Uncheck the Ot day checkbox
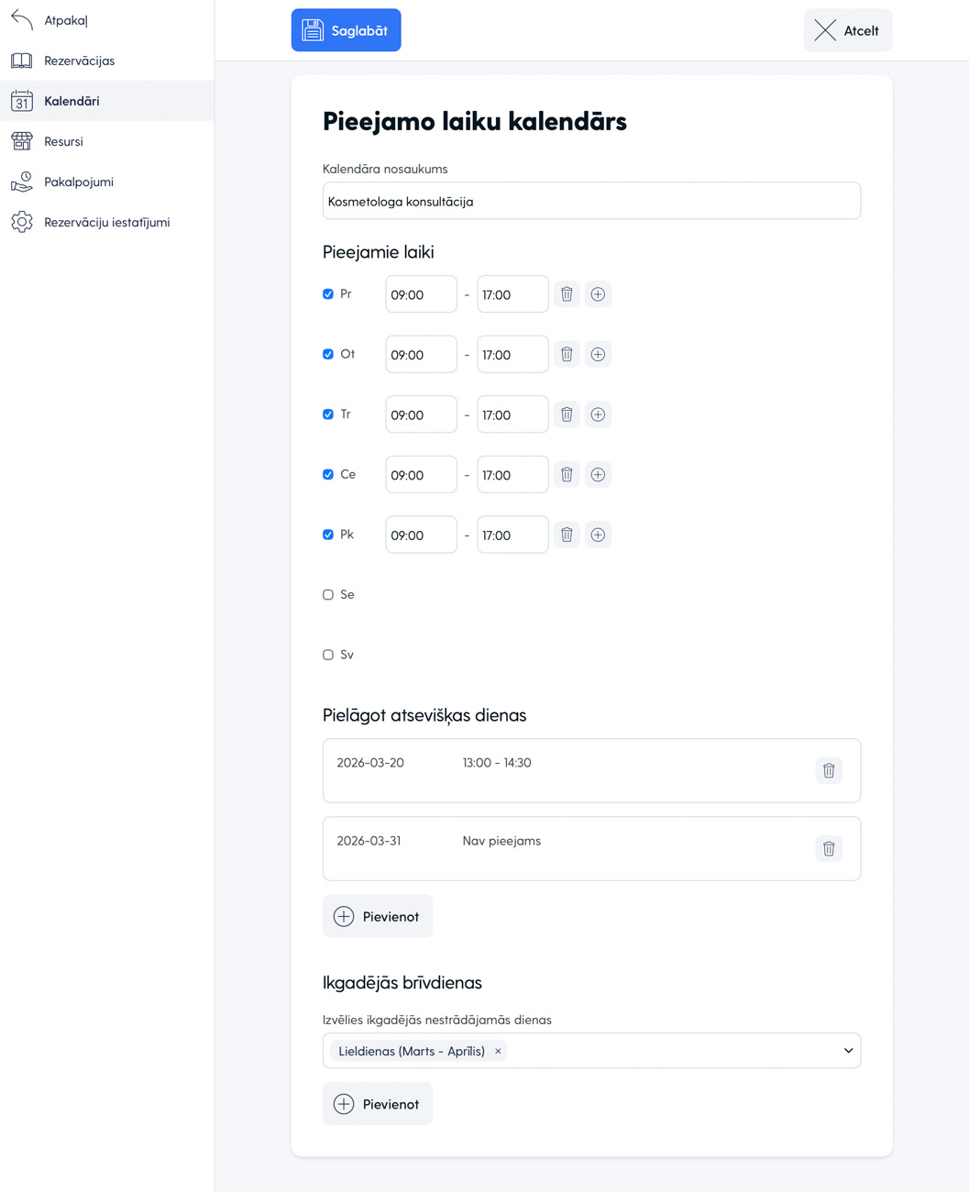The image size is (969, 1192). (328, 355)
